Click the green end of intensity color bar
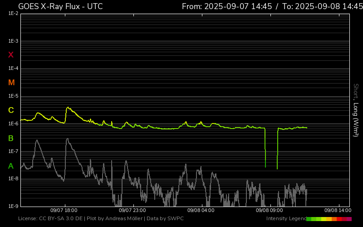The image size is (363, 227). [x=309, y=219]
